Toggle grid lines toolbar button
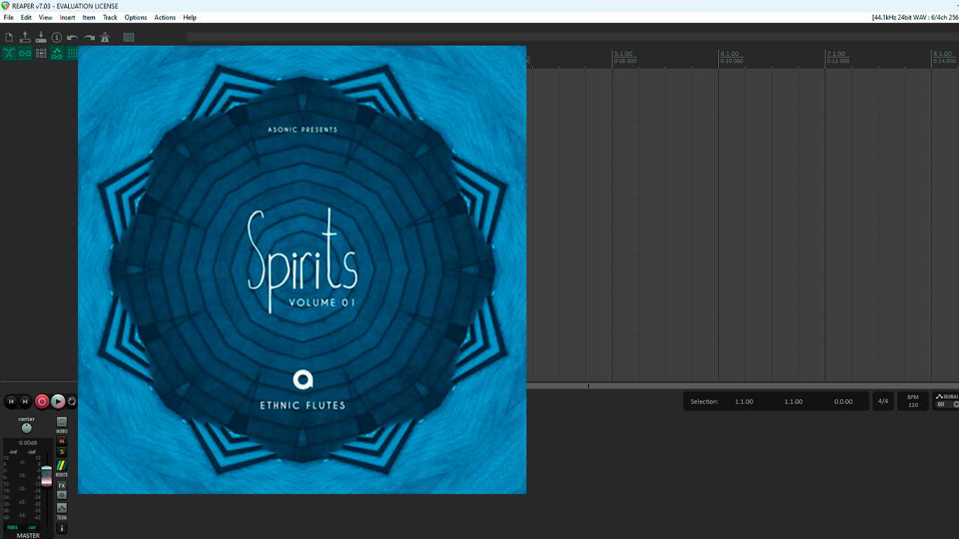959x539 pixels. click(72, 53)
